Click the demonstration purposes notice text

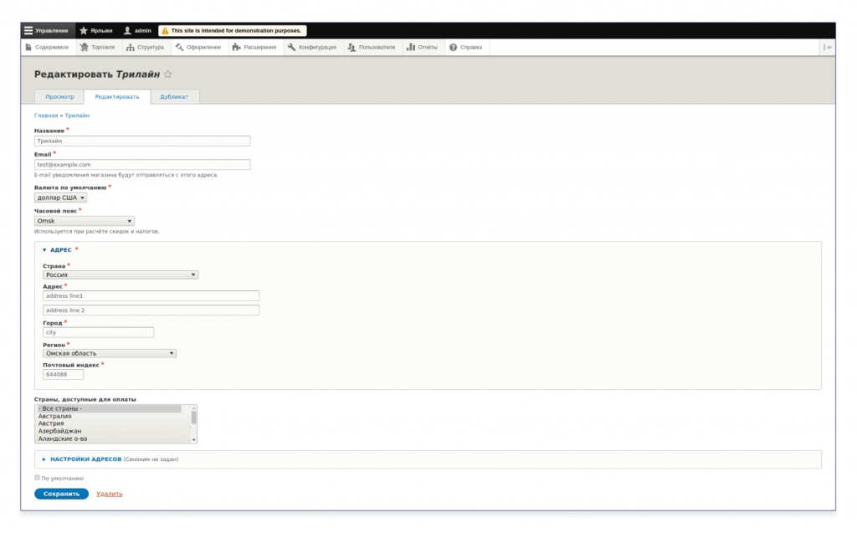point(236,31)
